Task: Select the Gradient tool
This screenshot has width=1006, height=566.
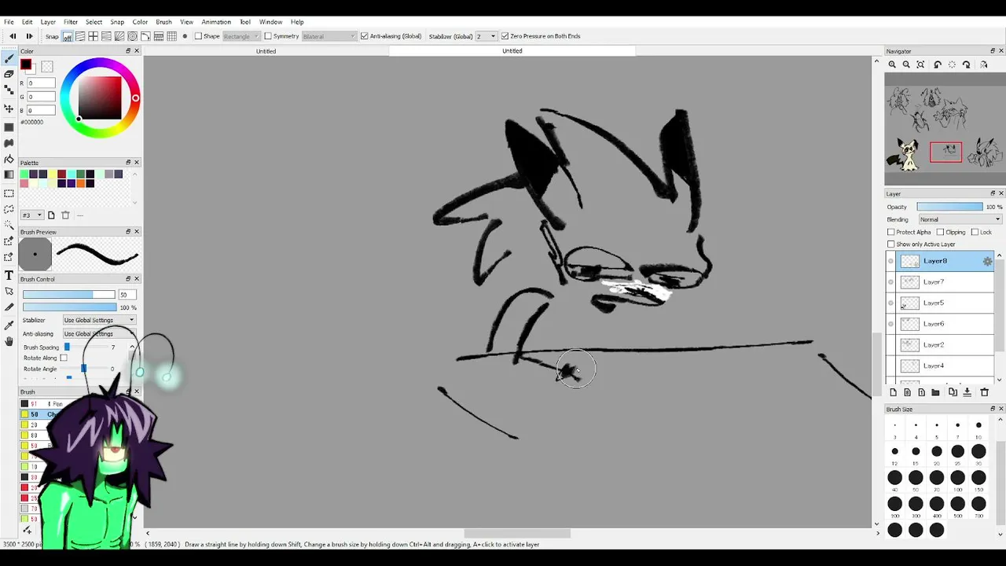Action: pos(9,175)
